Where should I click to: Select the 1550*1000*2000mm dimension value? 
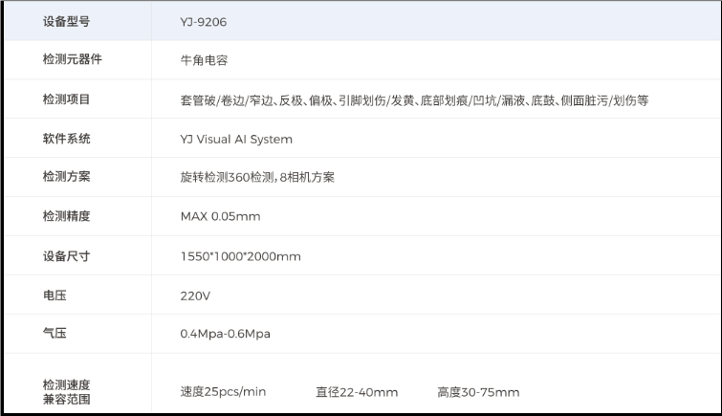click(240, 256)
